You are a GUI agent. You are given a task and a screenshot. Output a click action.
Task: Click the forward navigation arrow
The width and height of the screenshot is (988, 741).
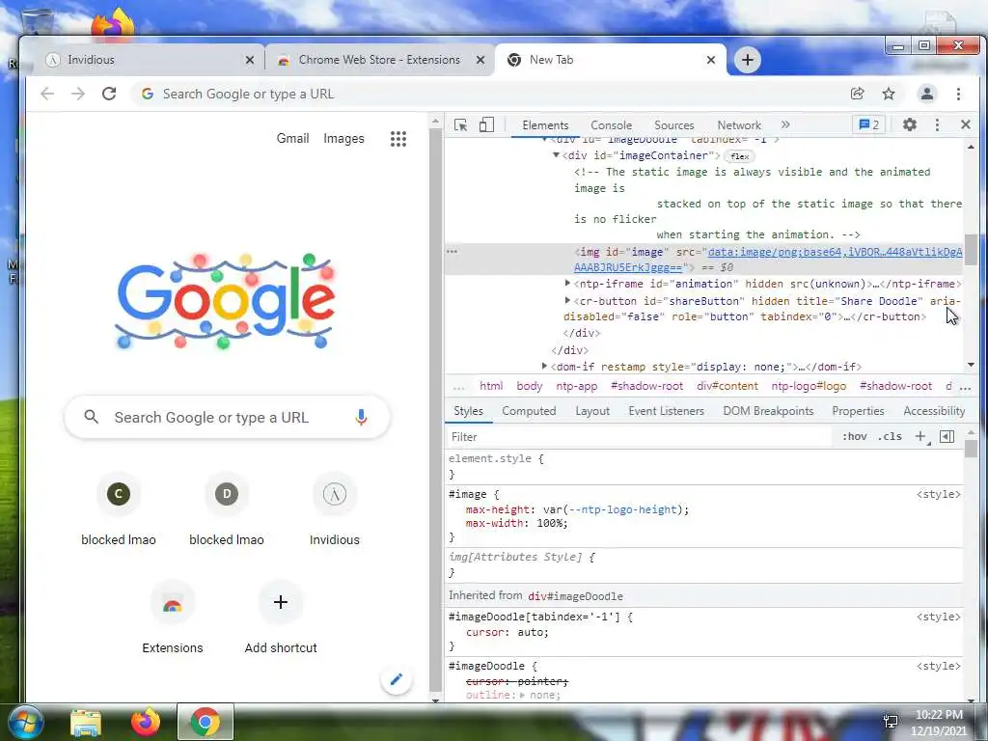tap(77, 94)
